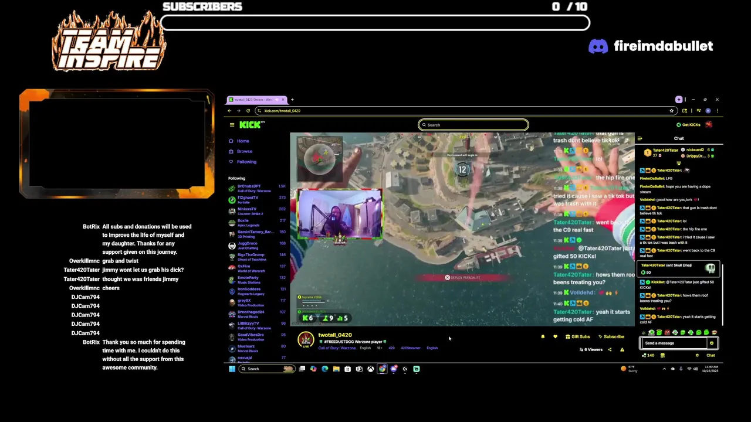This screenshot has height=422, width=751.
Task: Open Browse in Kick sidebar
Action: coord(241,151)
